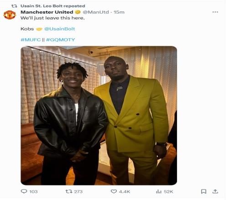Open the attached photo of two men

click(x=99, y=115)
